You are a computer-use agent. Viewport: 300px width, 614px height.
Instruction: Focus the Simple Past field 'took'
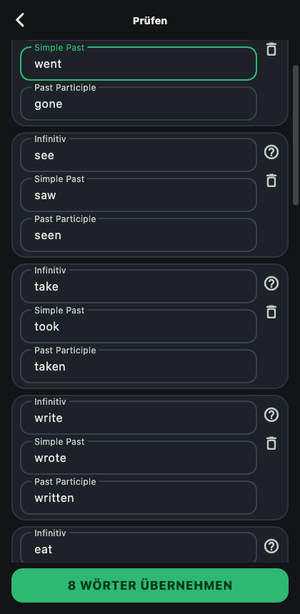coord(139,326)
